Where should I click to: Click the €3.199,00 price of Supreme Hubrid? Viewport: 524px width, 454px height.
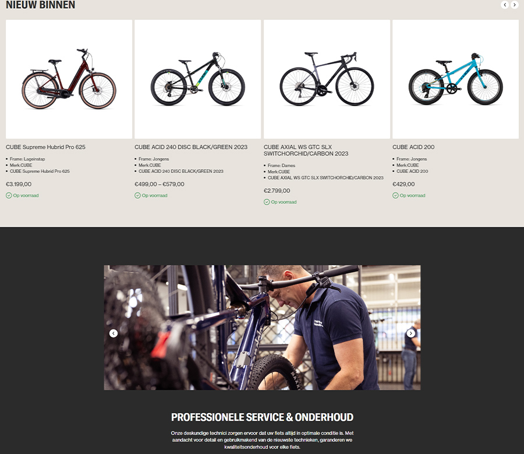coord(19,184)
